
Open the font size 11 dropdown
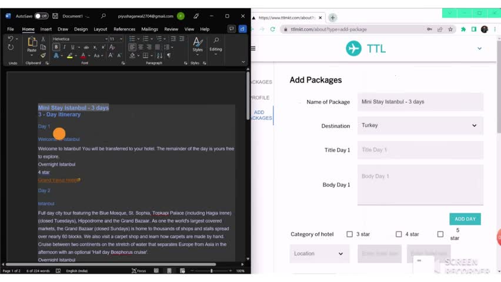121,39
